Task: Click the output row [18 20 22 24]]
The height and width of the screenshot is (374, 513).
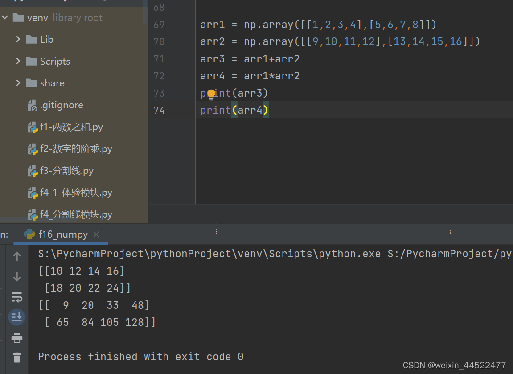Action: (88, 288)
